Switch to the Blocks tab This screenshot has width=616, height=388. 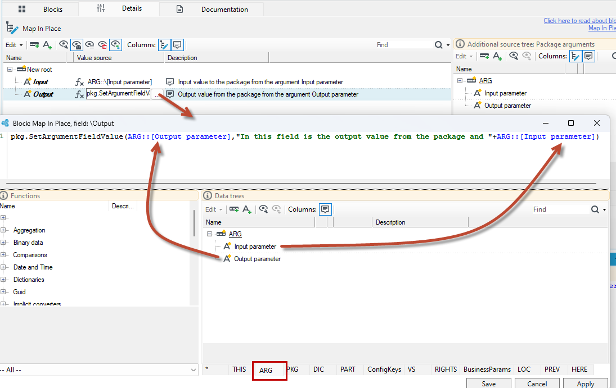click(41, 9)
